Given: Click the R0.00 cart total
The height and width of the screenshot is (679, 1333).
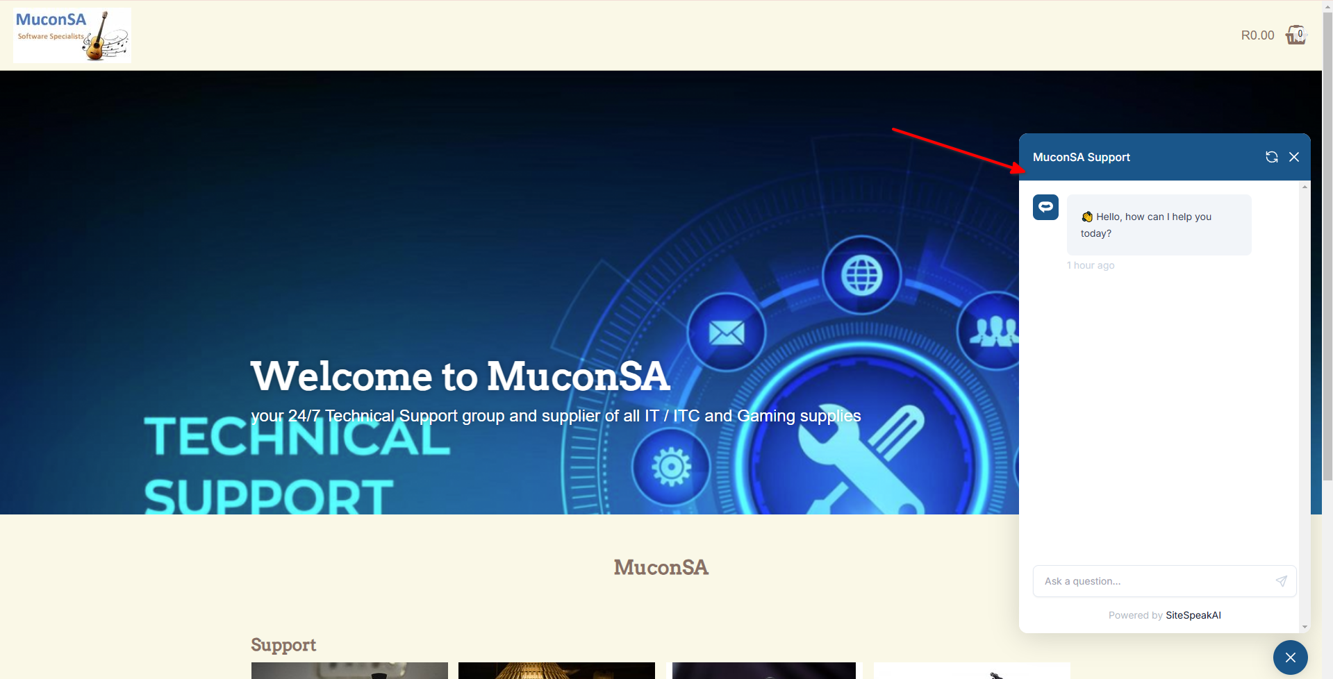Looking at the screenshot, I should click(1257, 35).
